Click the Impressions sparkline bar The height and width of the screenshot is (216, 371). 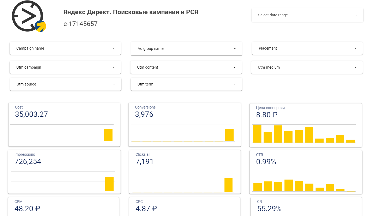coord(110,184)
